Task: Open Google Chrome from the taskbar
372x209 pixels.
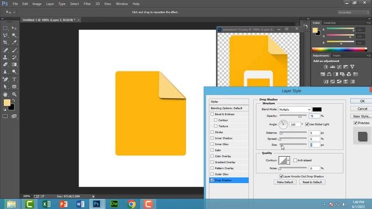Action: 131,204
